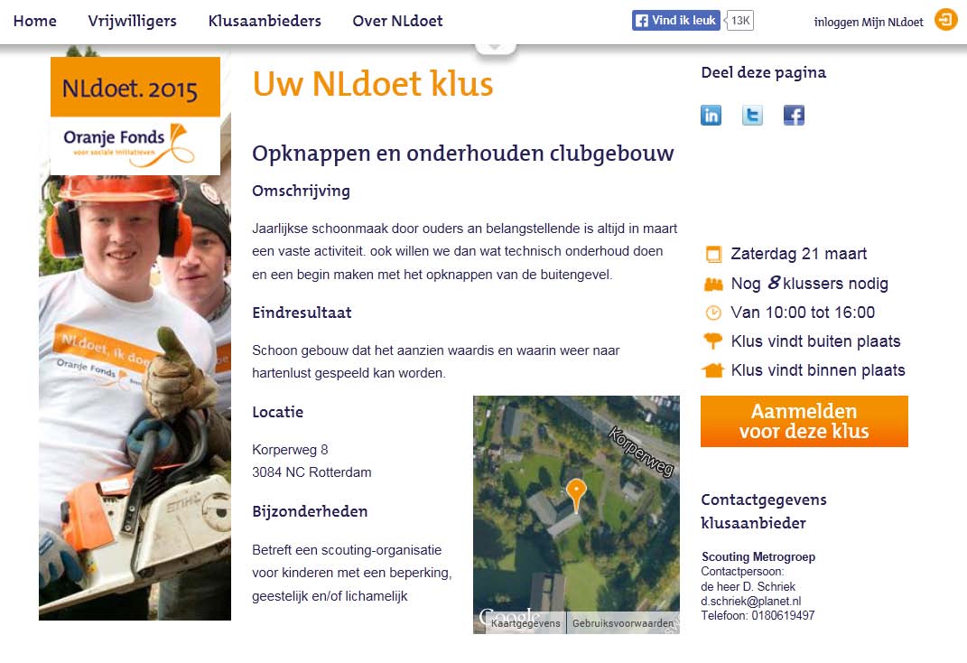The image size is (967, 663).
Task: Click the Google logo on the map
Action: coord(509,617)
